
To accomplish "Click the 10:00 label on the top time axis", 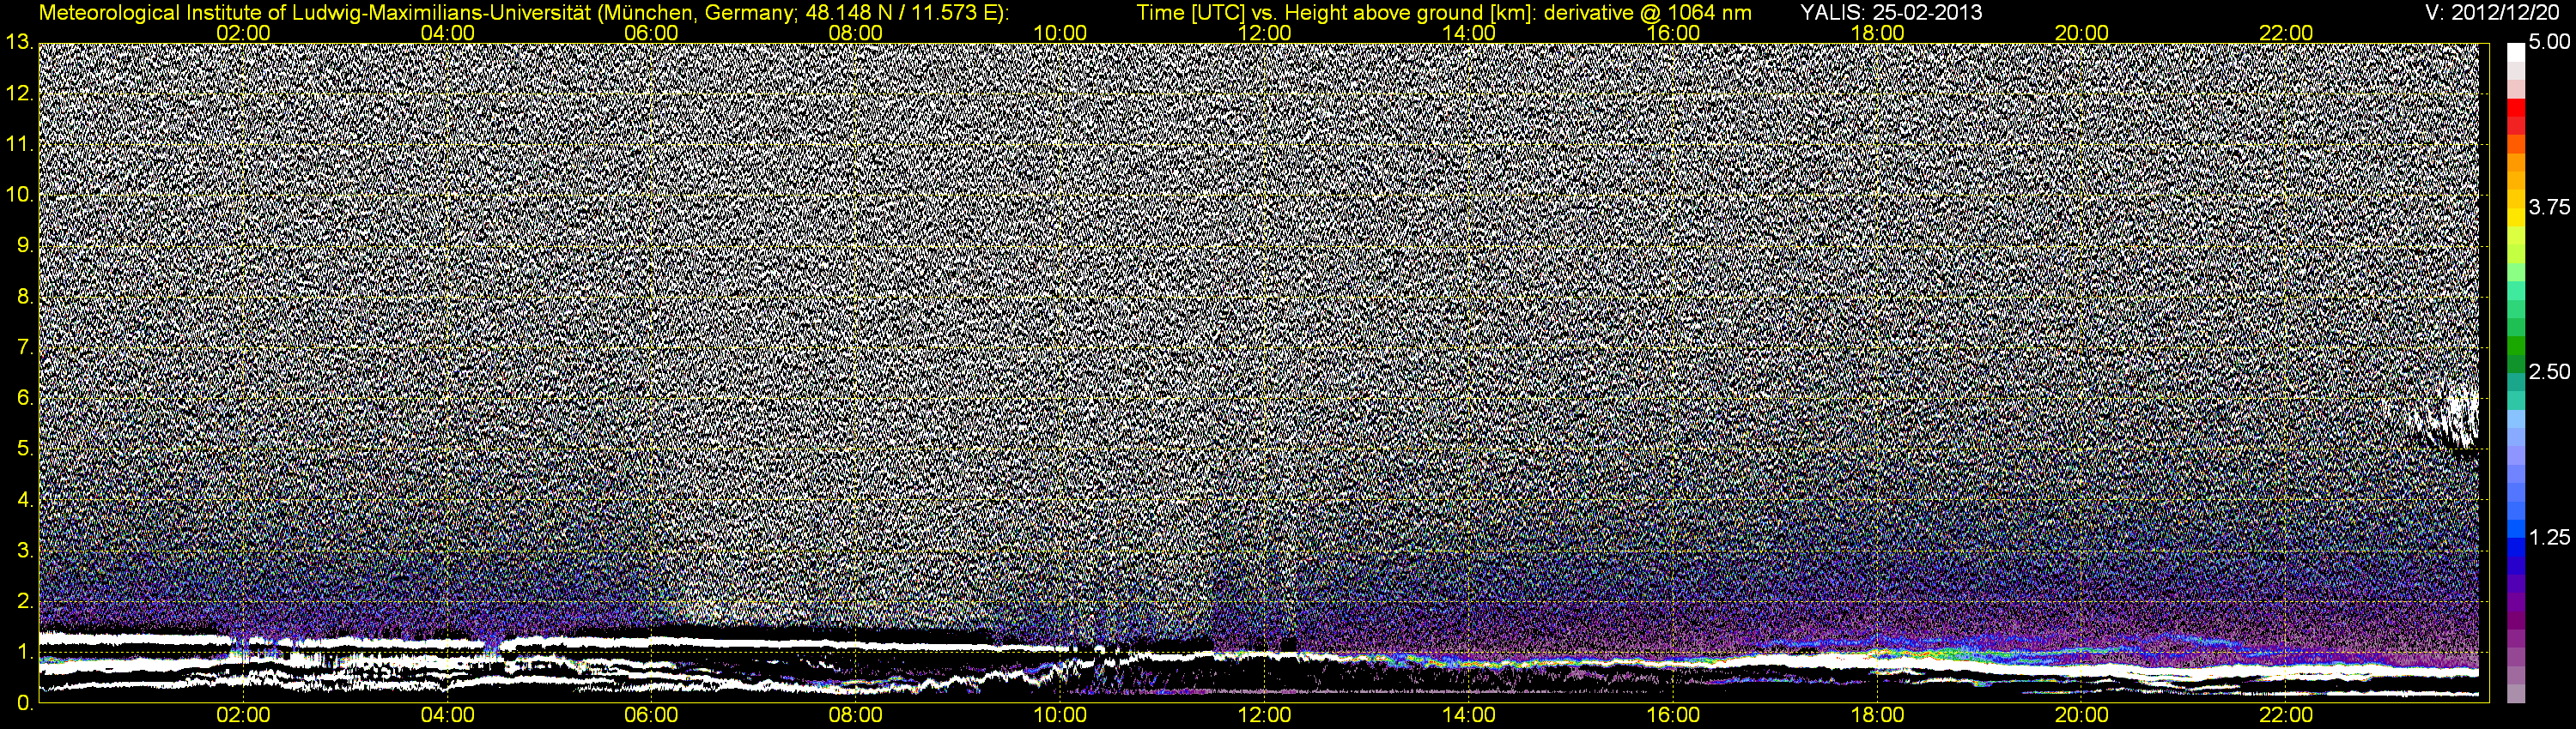I will tap(1060, 33).
